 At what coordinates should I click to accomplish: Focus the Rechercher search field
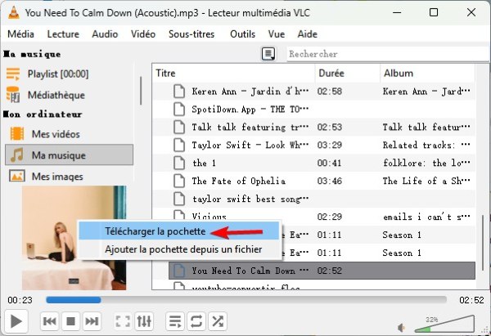coord(388,54)
